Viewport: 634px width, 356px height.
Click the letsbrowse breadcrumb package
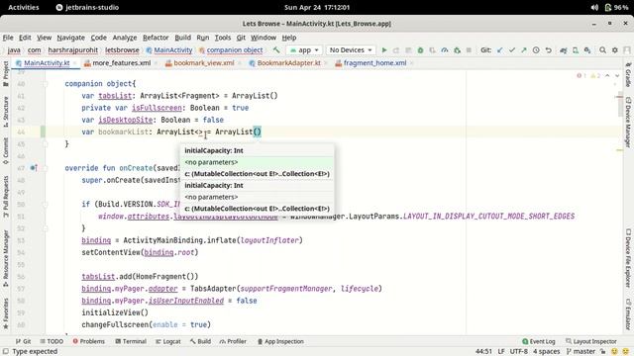[x=122, y=50]
